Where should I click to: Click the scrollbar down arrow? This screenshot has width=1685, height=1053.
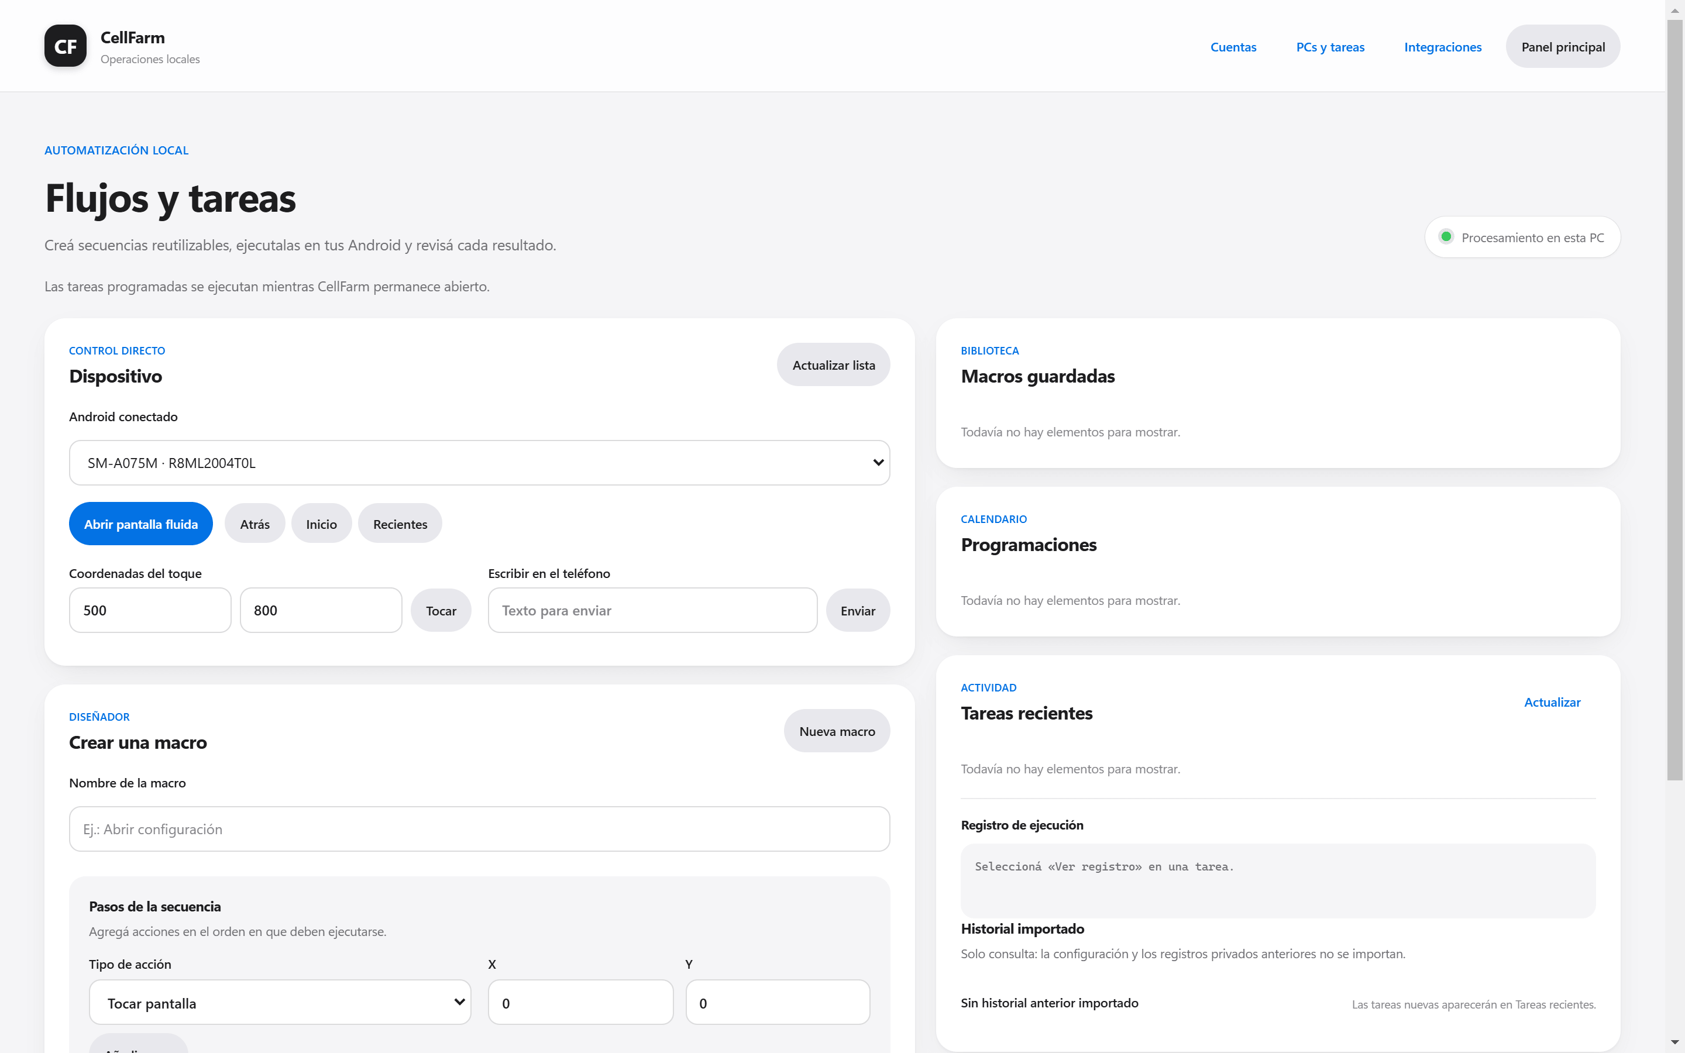point(1674,1042)
